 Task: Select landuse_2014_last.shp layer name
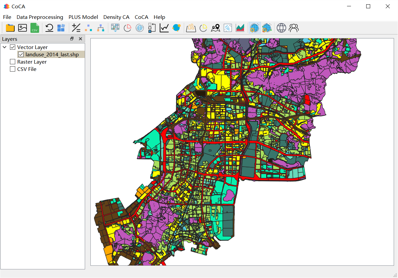[x=52, y=55]
